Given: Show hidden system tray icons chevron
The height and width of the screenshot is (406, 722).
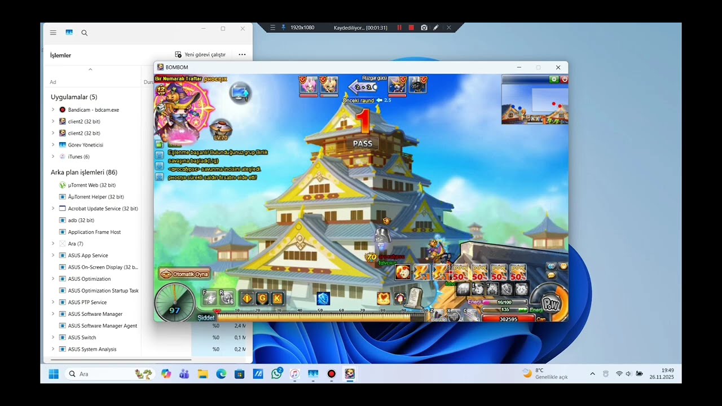Looking at the screenshot, I should pyautogui.click(x=592, y=374).
